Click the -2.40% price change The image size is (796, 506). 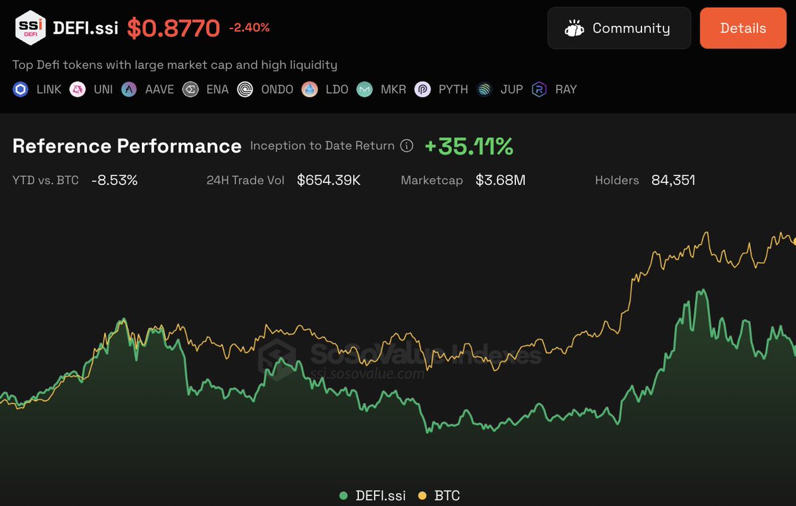pos(249,28)
